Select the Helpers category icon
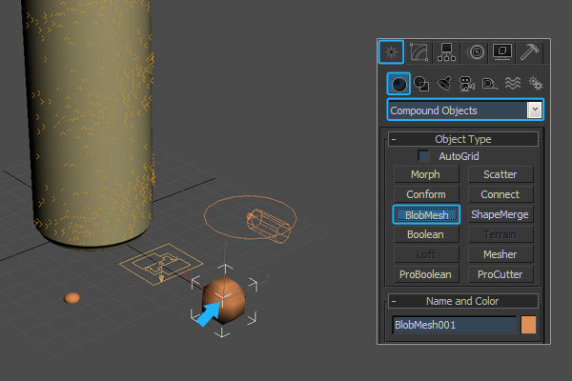The height and width of the screenshot is (381, 572). pos(488,84)
